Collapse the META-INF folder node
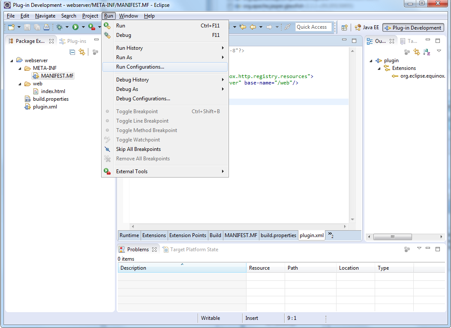 click(20, 69)
